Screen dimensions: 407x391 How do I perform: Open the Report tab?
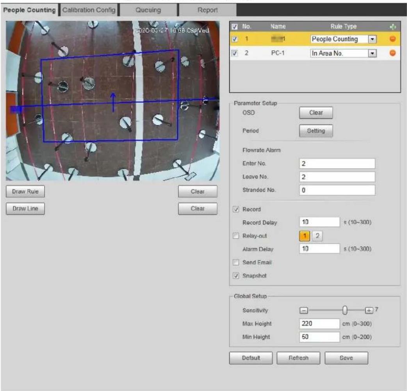pyautogui.click(x=207, y=10)
